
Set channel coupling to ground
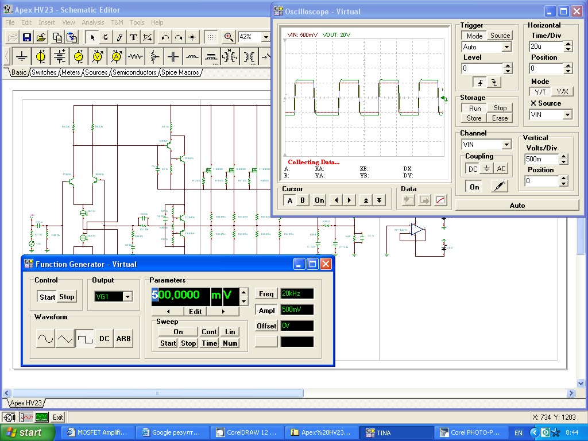point(487,169)
